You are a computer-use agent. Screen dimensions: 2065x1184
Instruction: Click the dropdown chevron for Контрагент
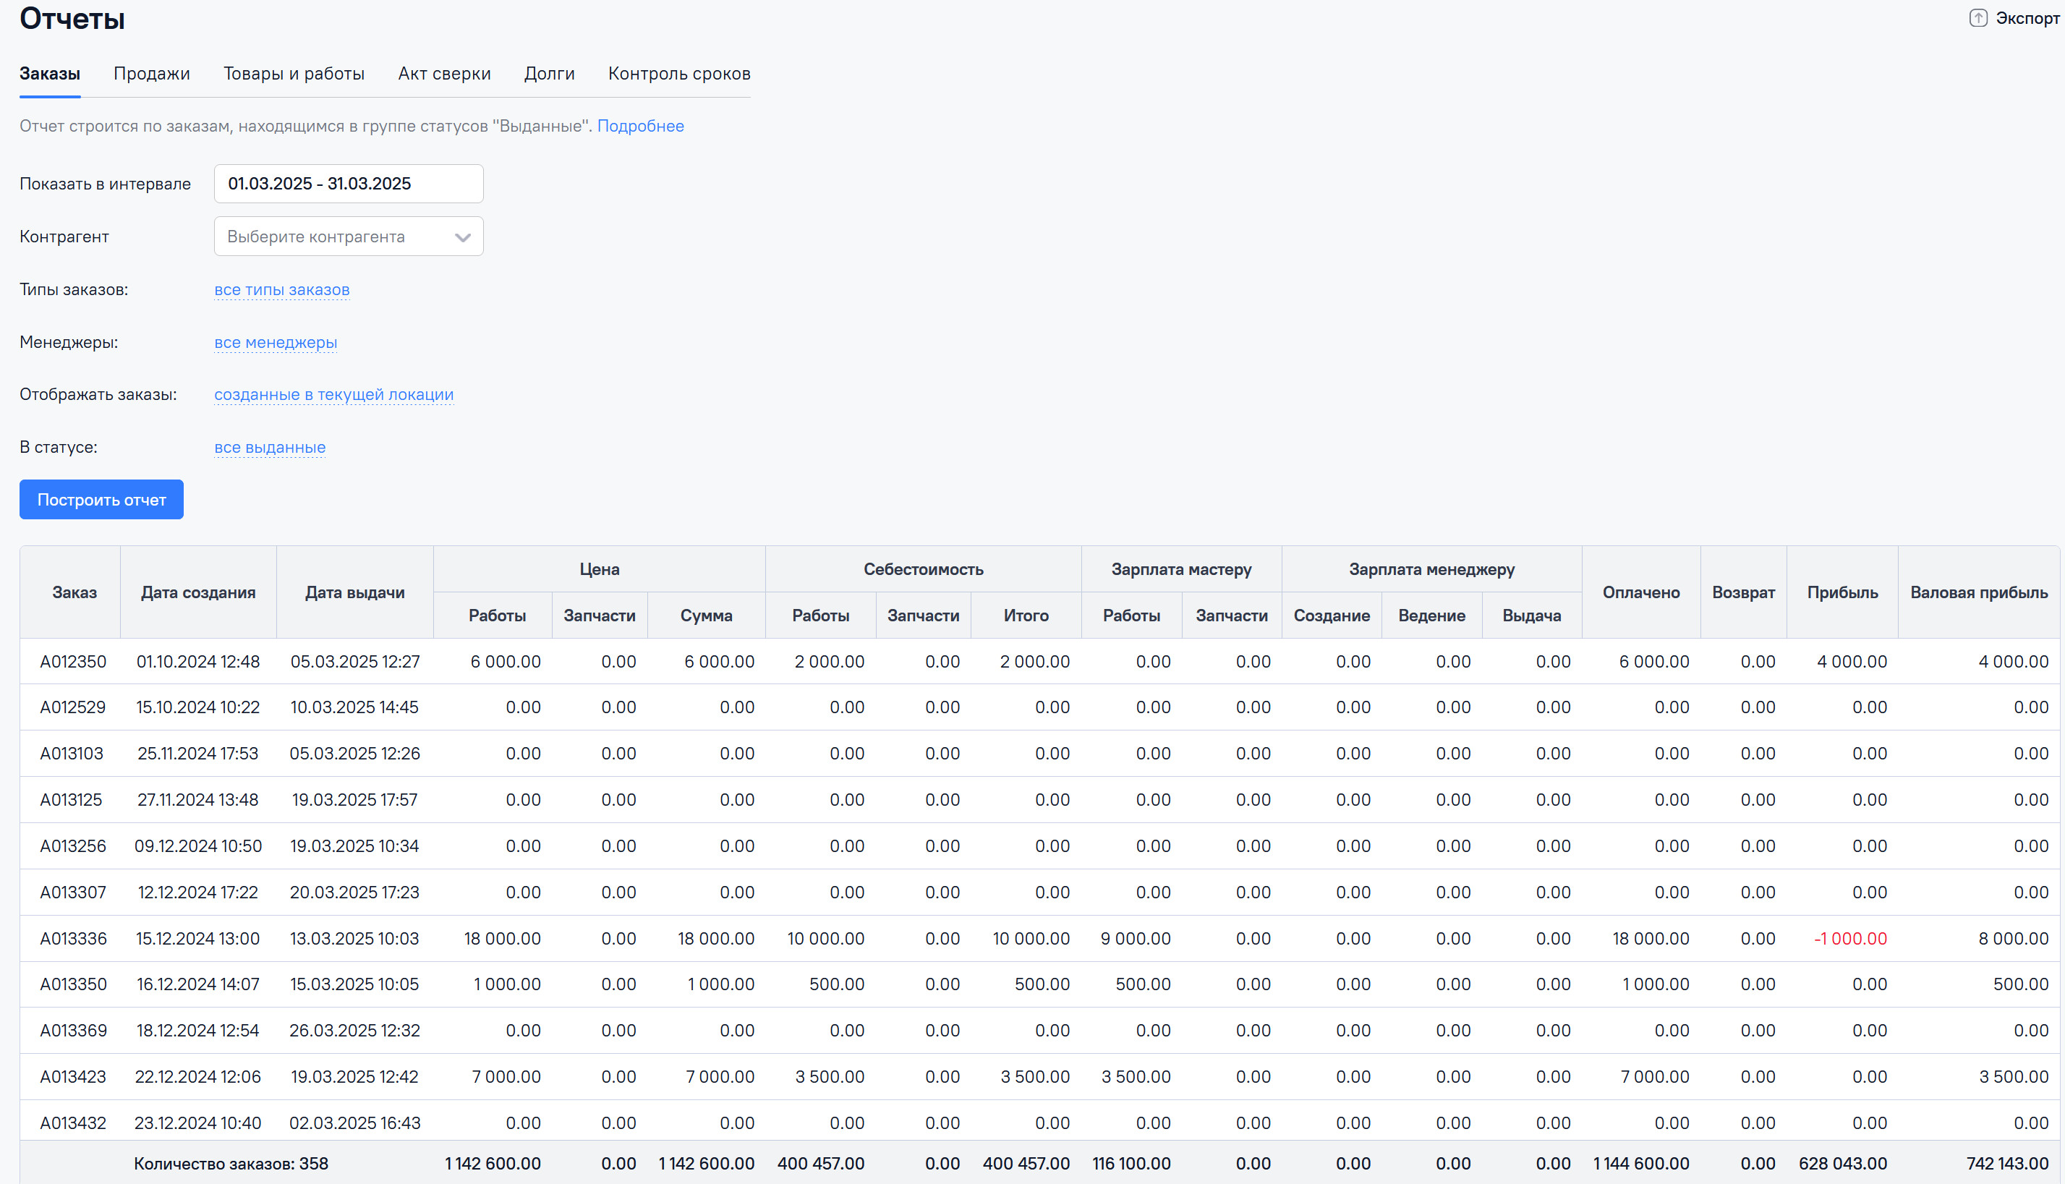coord(464,237)
